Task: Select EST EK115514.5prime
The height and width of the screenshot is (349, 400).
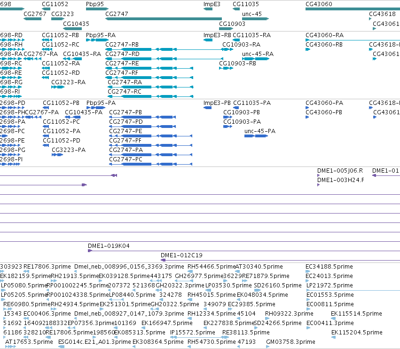Action: tap(333, 318)
